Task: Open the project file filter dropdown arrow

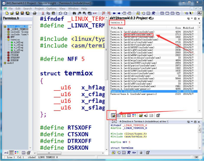Action: coord(199,23)
